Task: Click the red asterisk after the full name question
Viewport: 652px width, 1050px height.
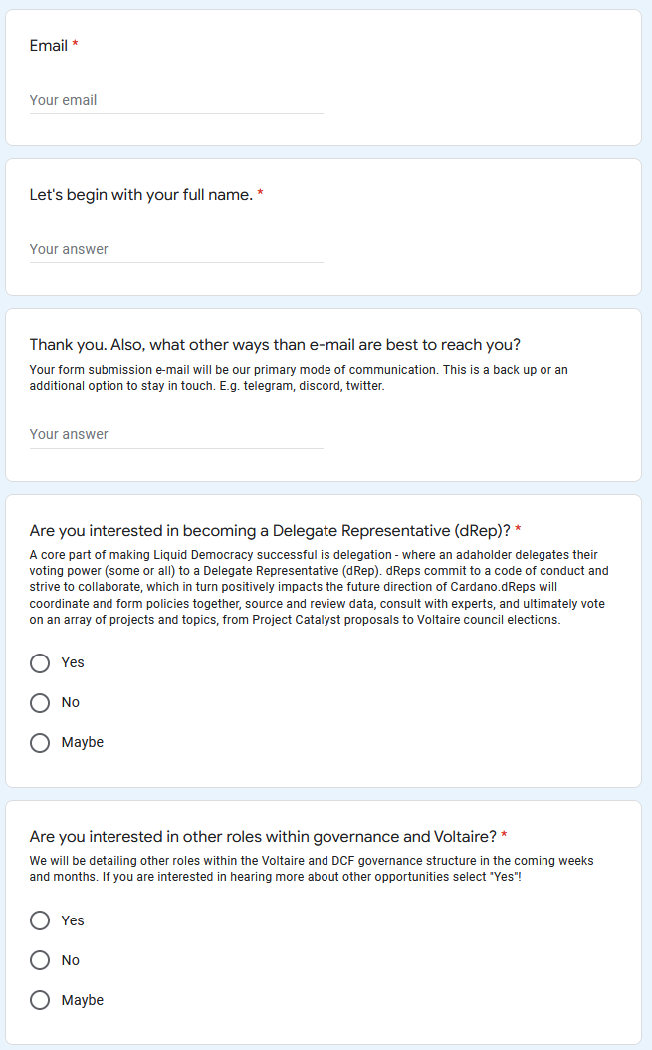Action: pos(261,193)
